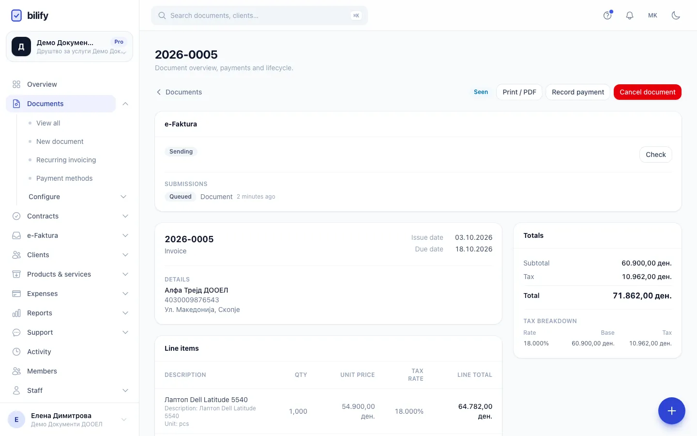Open the help center icon
Screen dimensions: 697x436
point(607,16)
